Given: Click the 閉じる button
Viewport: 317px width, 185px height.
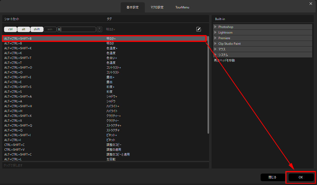Looking at the screenshot, I should [x=272, y=177].
